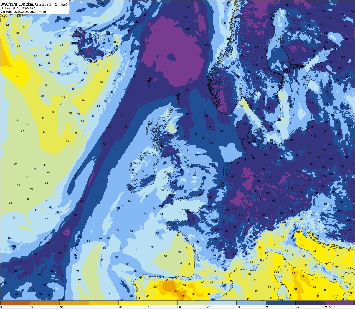The width and height of the screenshot is (355, 309).
Task: Pick the yellow legend swatch between 40 and 50
Action: coord(133,303)
